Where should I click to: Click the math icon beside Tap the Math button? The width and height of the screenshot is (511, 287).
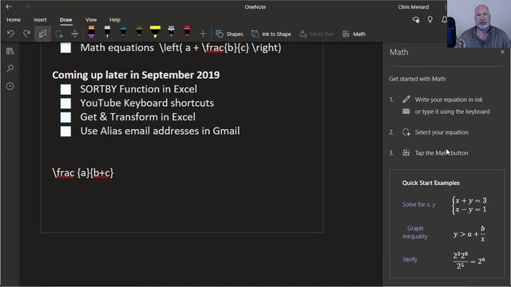406,152
